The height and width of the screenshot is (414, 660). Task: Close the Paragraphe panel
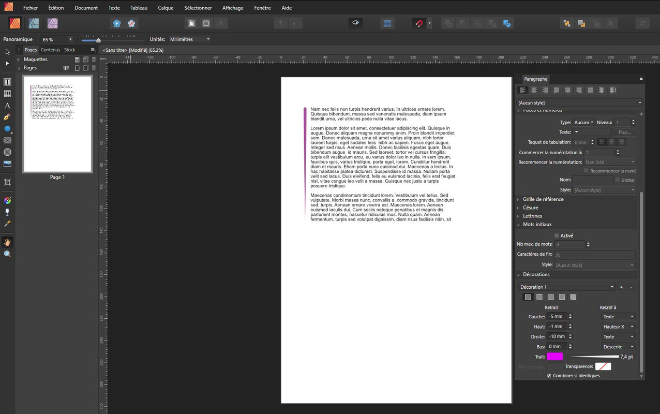(x=641, y=79)
